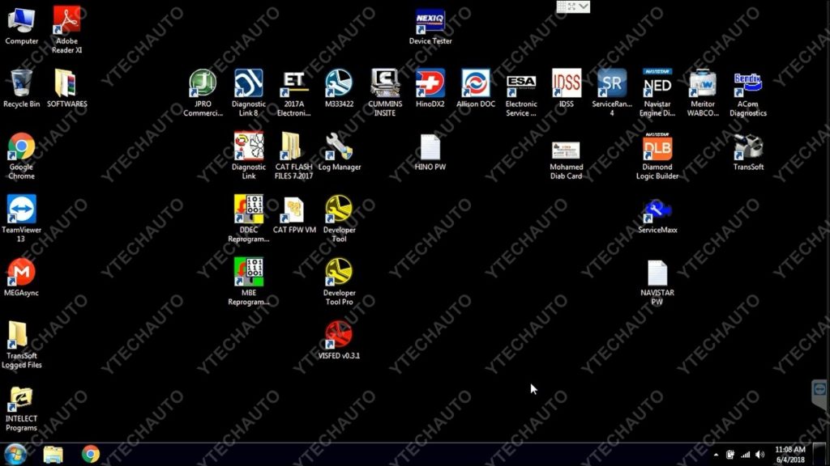Show hidden tray icons arrow
The image size is (830, 466).
[x=716, y=455]
